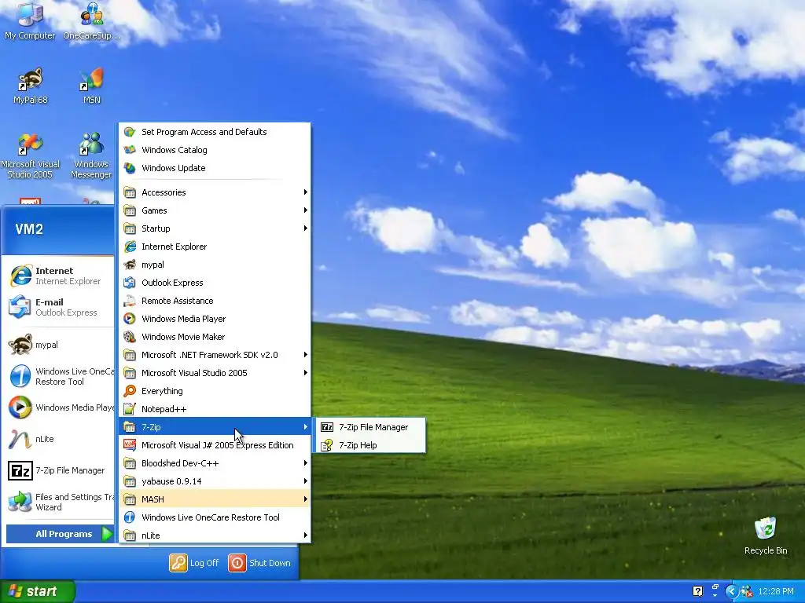This screenshot has height=603, width=805.
Task: Click Windows Live OneCare Restore Tool recent icon
Action: (x=20, y=376)
